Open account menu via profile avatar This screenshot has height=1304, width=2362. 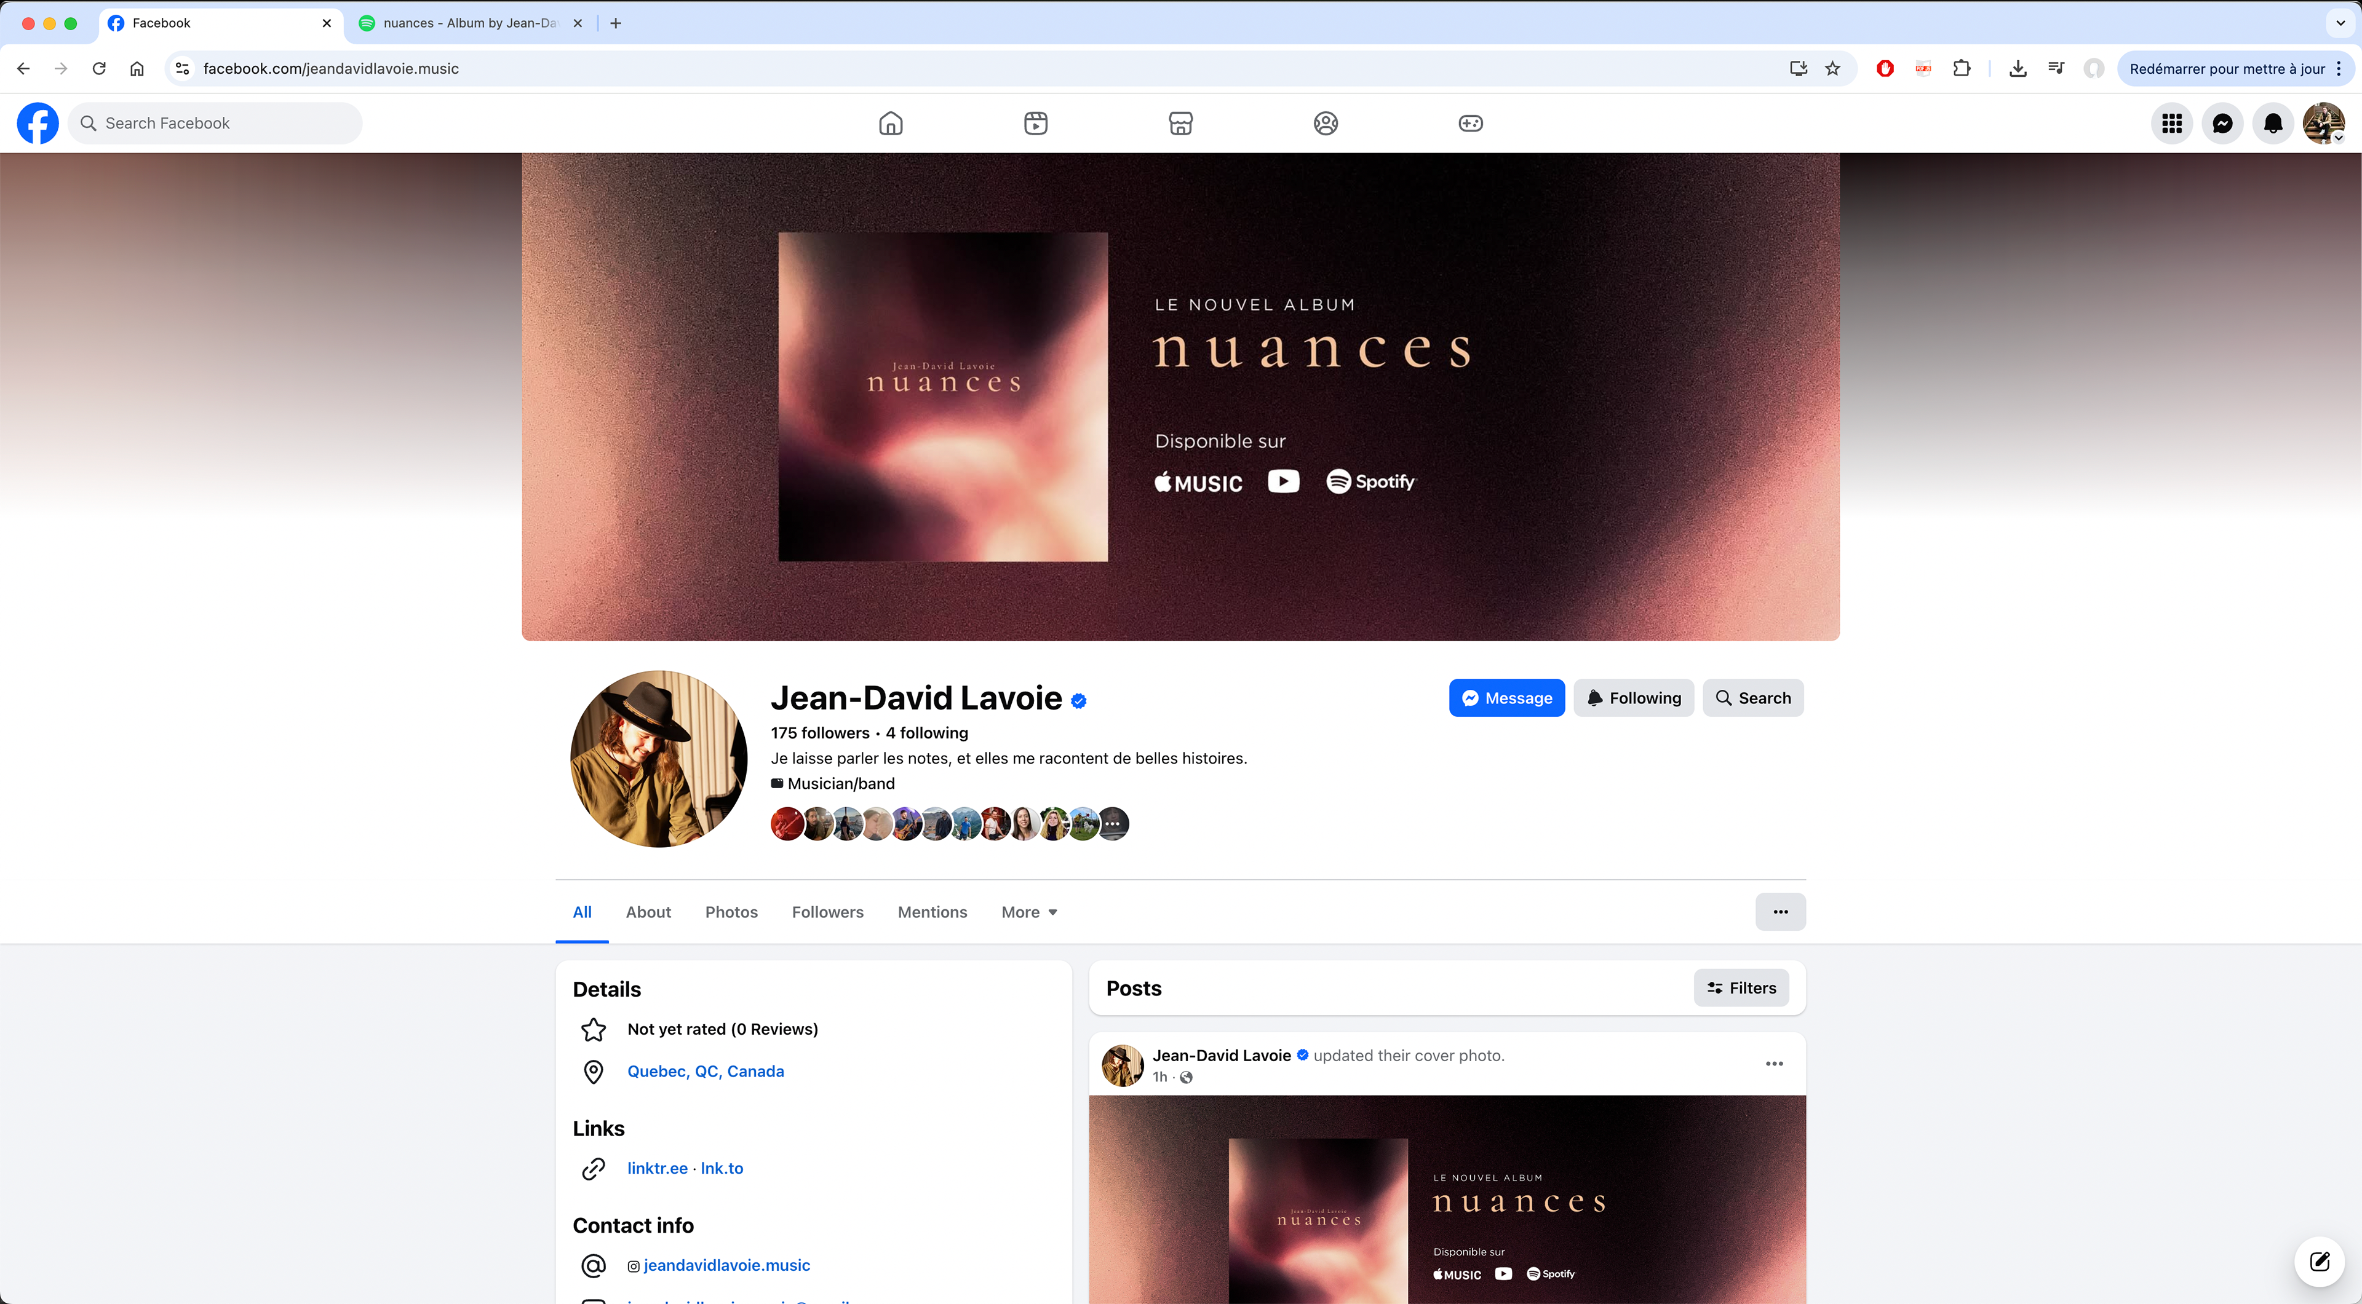tap(2323, 123)
